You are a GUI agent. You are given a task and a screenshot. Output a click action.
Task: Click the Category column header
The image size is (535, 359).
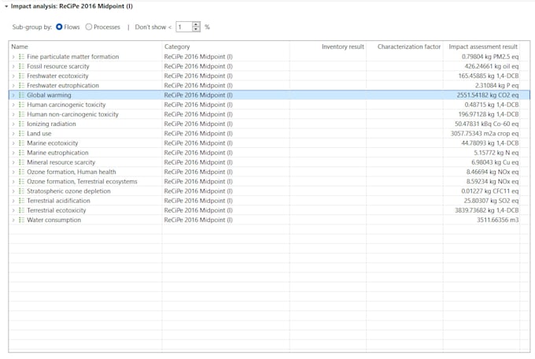point(225,46)
